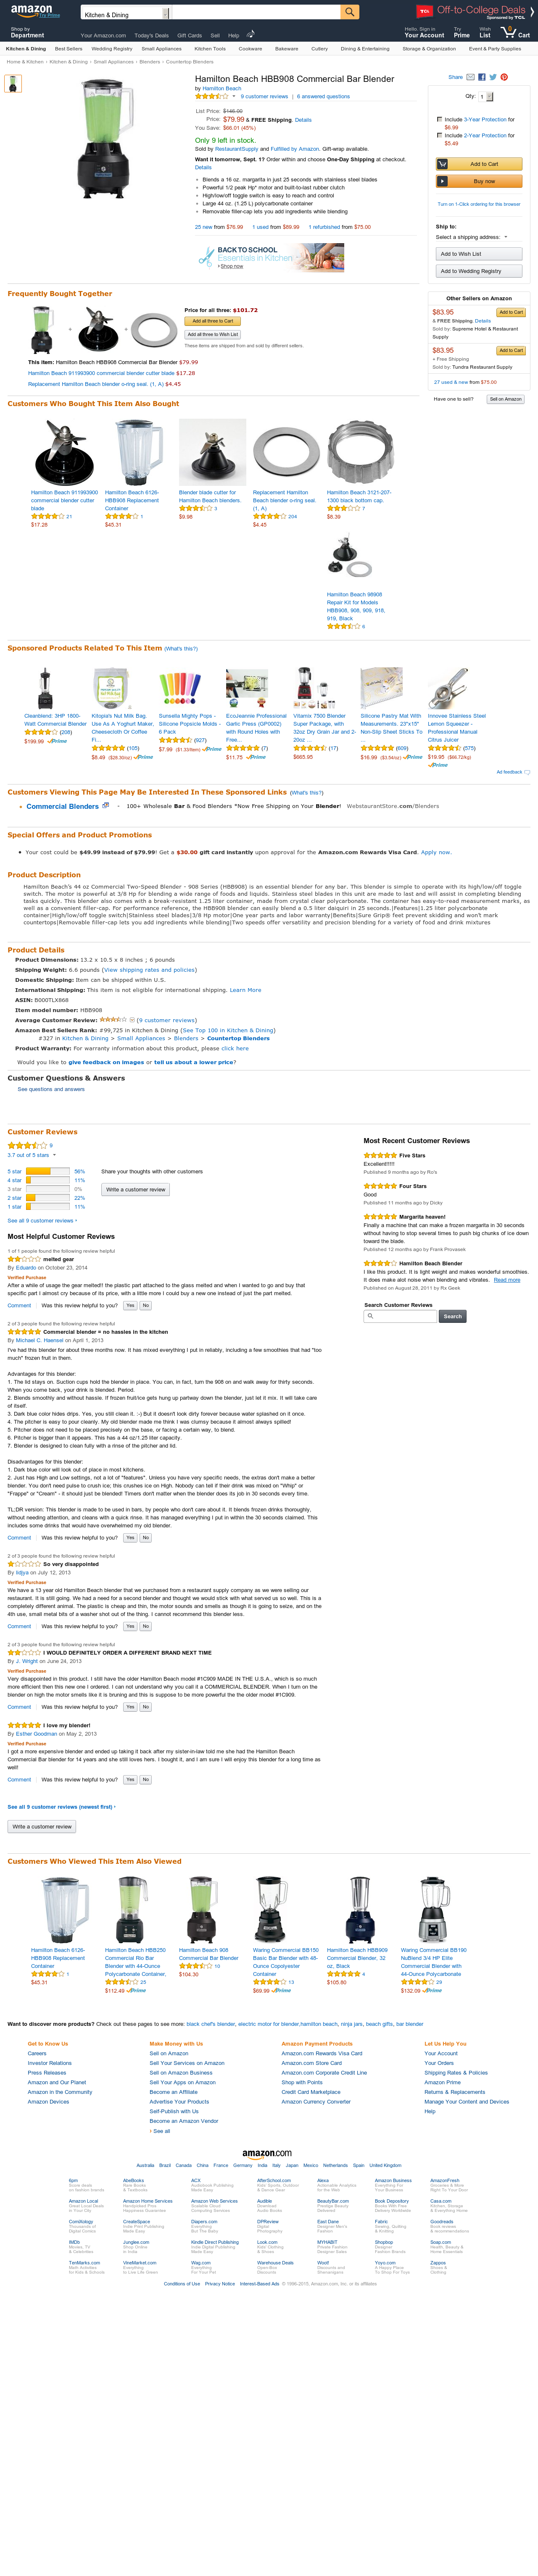Click the search magnifier button
Viewport: 538px width, 2576px height.
(x=349, y=12)
